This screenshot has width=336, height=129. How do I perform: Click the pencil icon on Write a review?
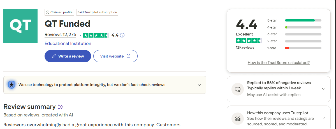(x=54, y=56)
